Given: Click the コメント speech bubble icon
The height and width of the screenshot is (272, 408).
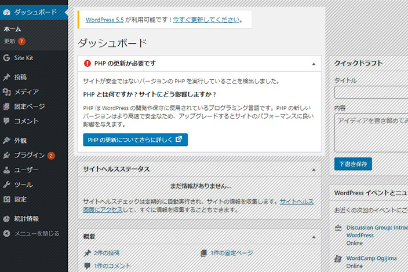Looking at the screenshot, I should pyautogui.click(x=6, y=121).
